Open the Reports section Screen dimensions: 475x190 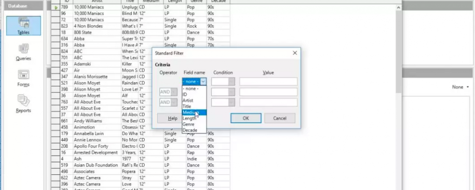(23, 104)
